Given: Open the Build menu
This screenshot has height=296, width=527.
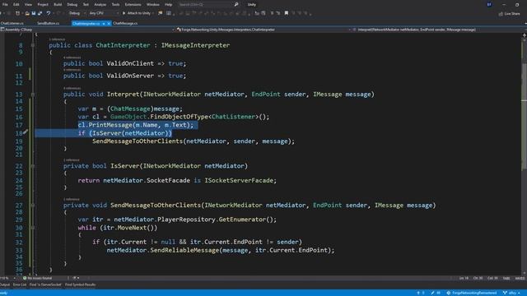Looking at the screenshot, I should click(58, 5).
